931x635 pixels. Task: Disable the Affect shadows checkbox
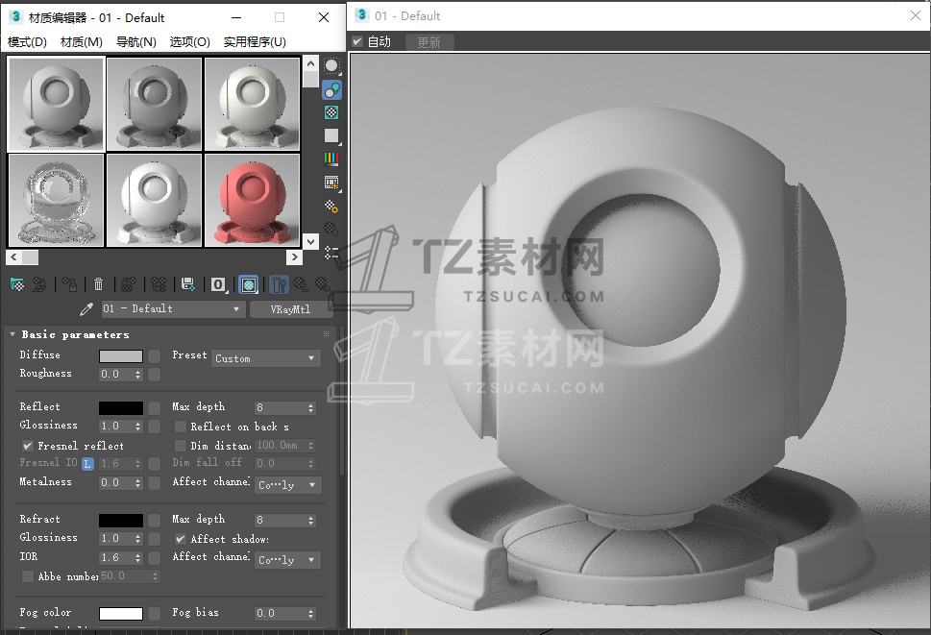point(181,539)
